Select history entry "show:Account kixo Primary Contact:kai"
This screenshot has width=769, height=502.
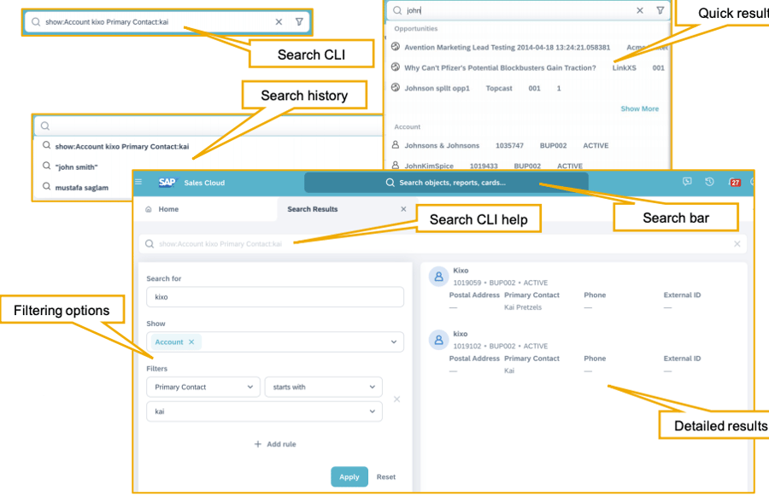click(x=122, y=146)
